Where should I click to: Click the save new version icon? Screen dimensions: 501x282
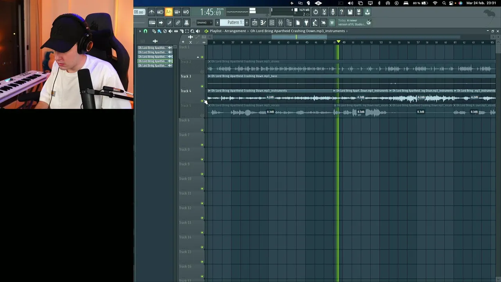[x=359, y=12]
